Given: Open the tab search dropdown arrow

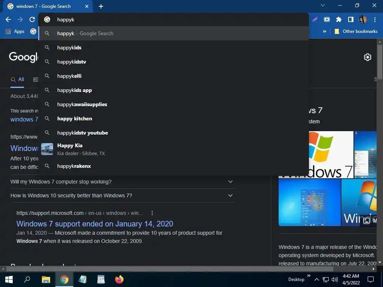Looking at the screenshot, I should pos(323,5).
